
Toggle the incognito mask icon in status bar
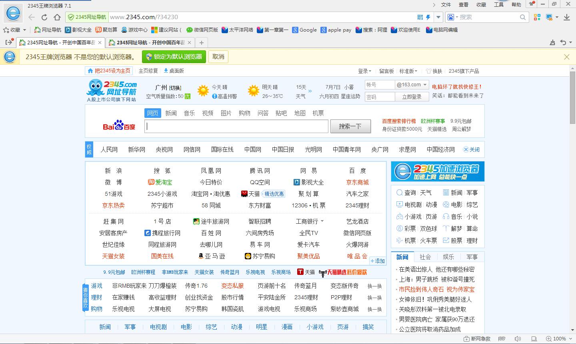coord(502,339)
